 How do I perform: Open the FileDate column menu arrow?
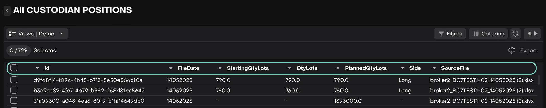pos(171,68)
